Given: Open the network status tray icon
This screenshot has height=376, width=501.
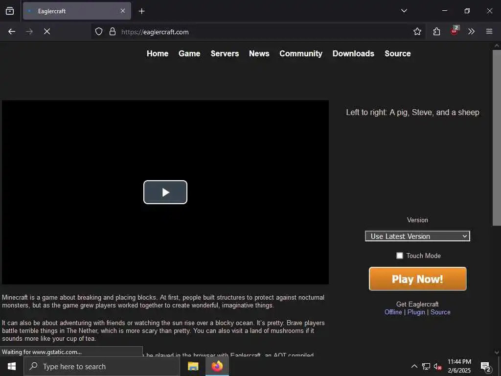Looking at the screenshot, I should click(x=426, y=366).
